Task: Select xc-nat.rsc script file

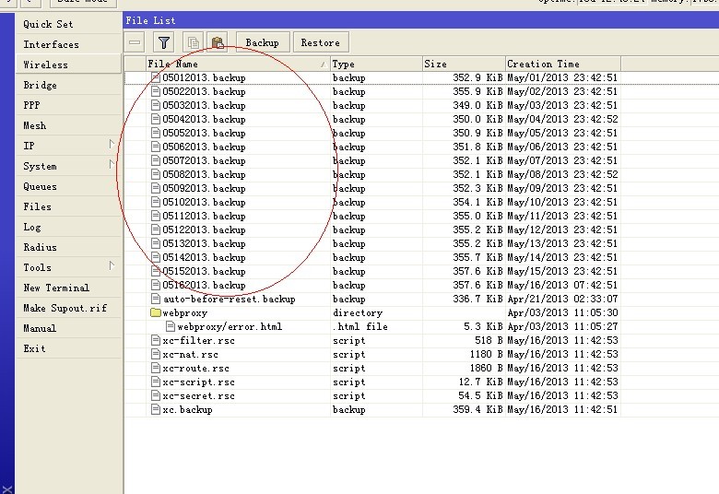Action: [x=190, y=354]
